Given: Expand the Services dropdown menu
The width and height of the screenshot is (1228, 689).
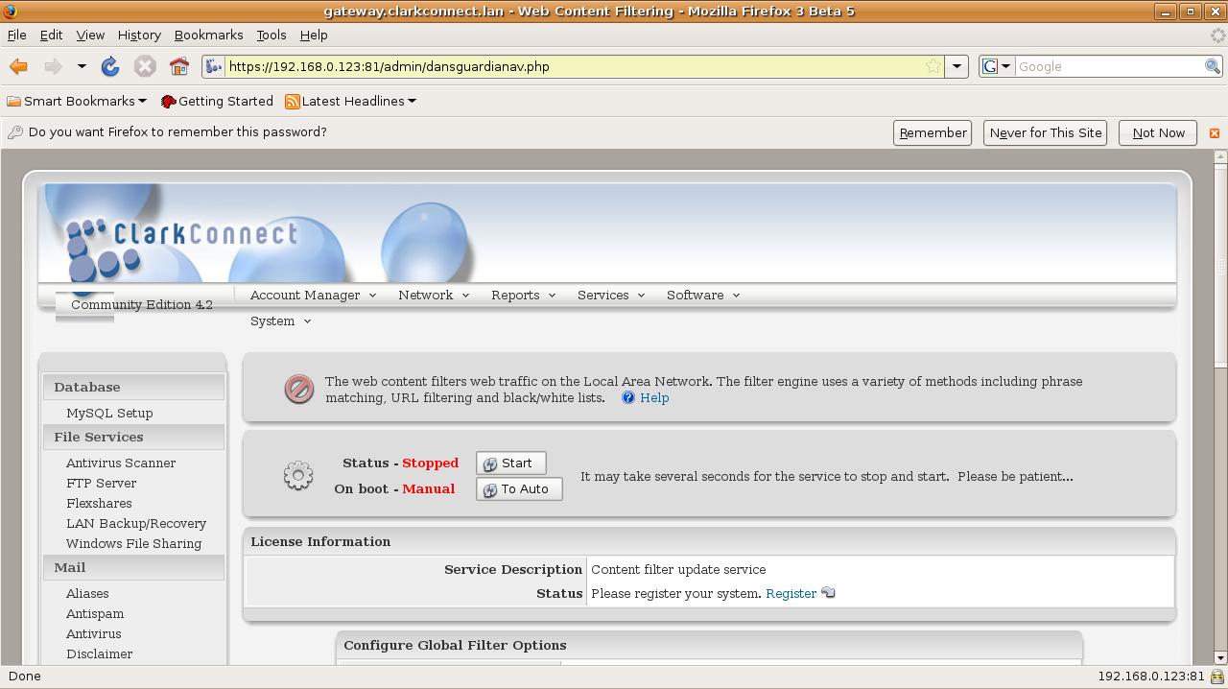Looking at the screenshot, I should pos(611,295).
